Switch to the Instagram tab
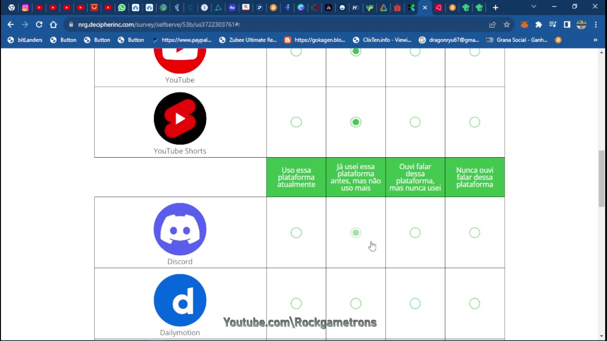The width and height of the screenshot is (607, 341). 25,8
